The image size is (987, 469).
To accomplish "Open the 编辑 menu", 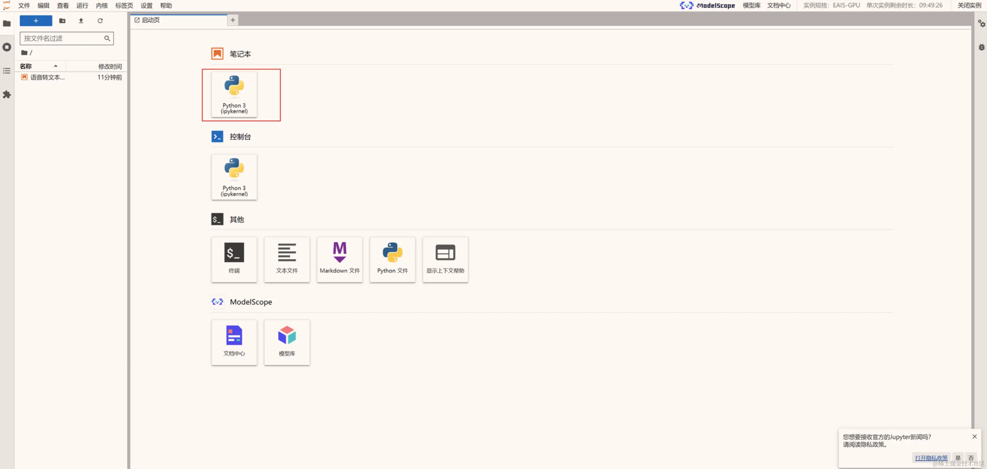I will tap(44, 5).
